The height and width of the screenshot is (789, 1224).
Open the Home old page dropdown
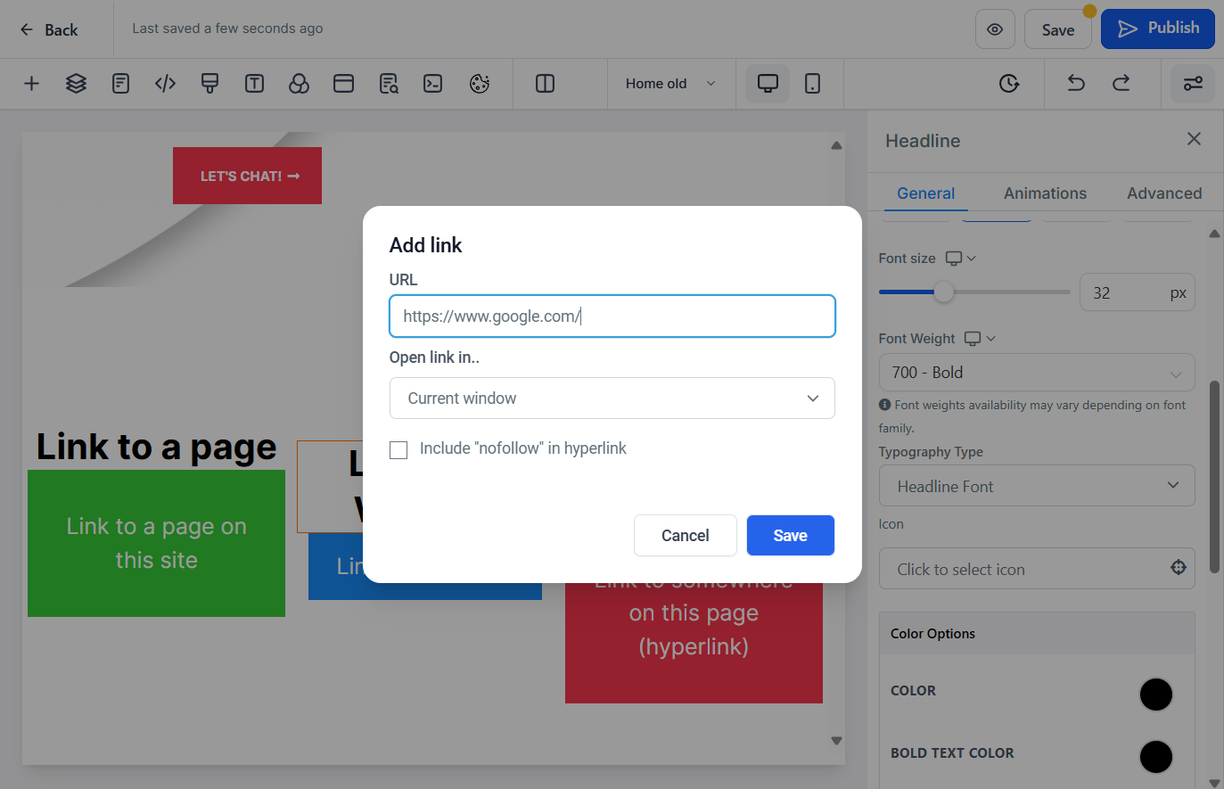point(670,84)
